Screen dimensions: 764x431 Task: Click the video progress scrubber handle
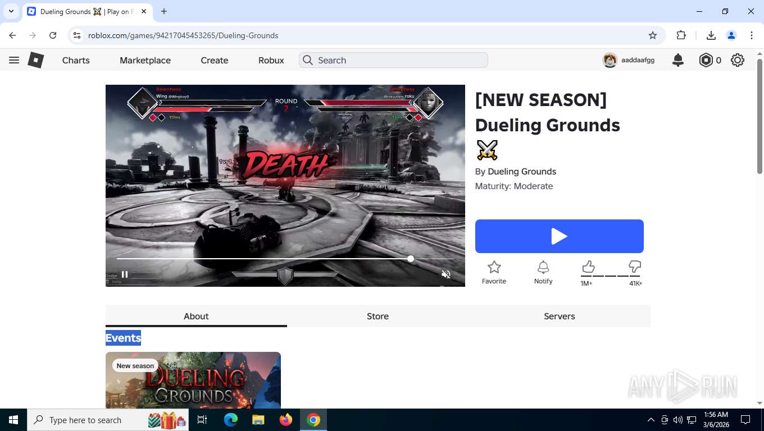pos(411,259)
